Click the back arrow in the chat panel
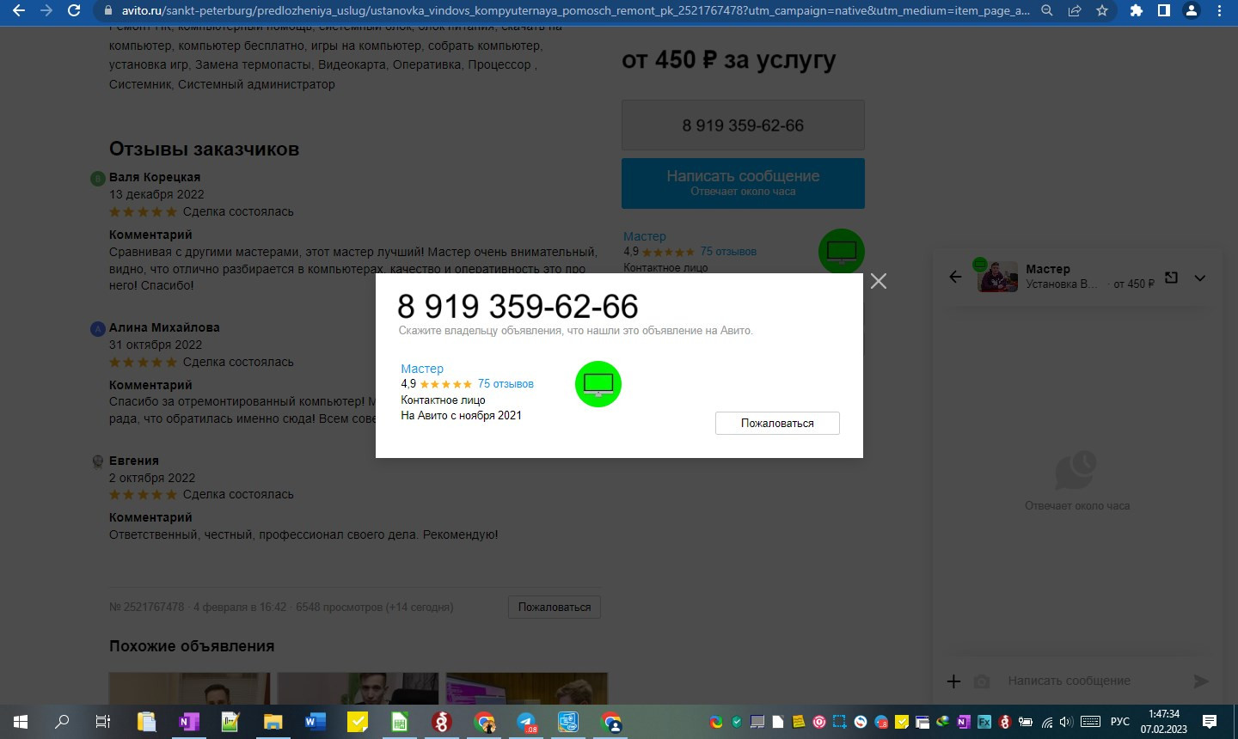The width and height of the screenshot is (1238, 739). coord(955,277)
